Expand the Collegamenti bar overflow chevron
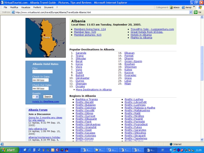 (x=194, y=6)
